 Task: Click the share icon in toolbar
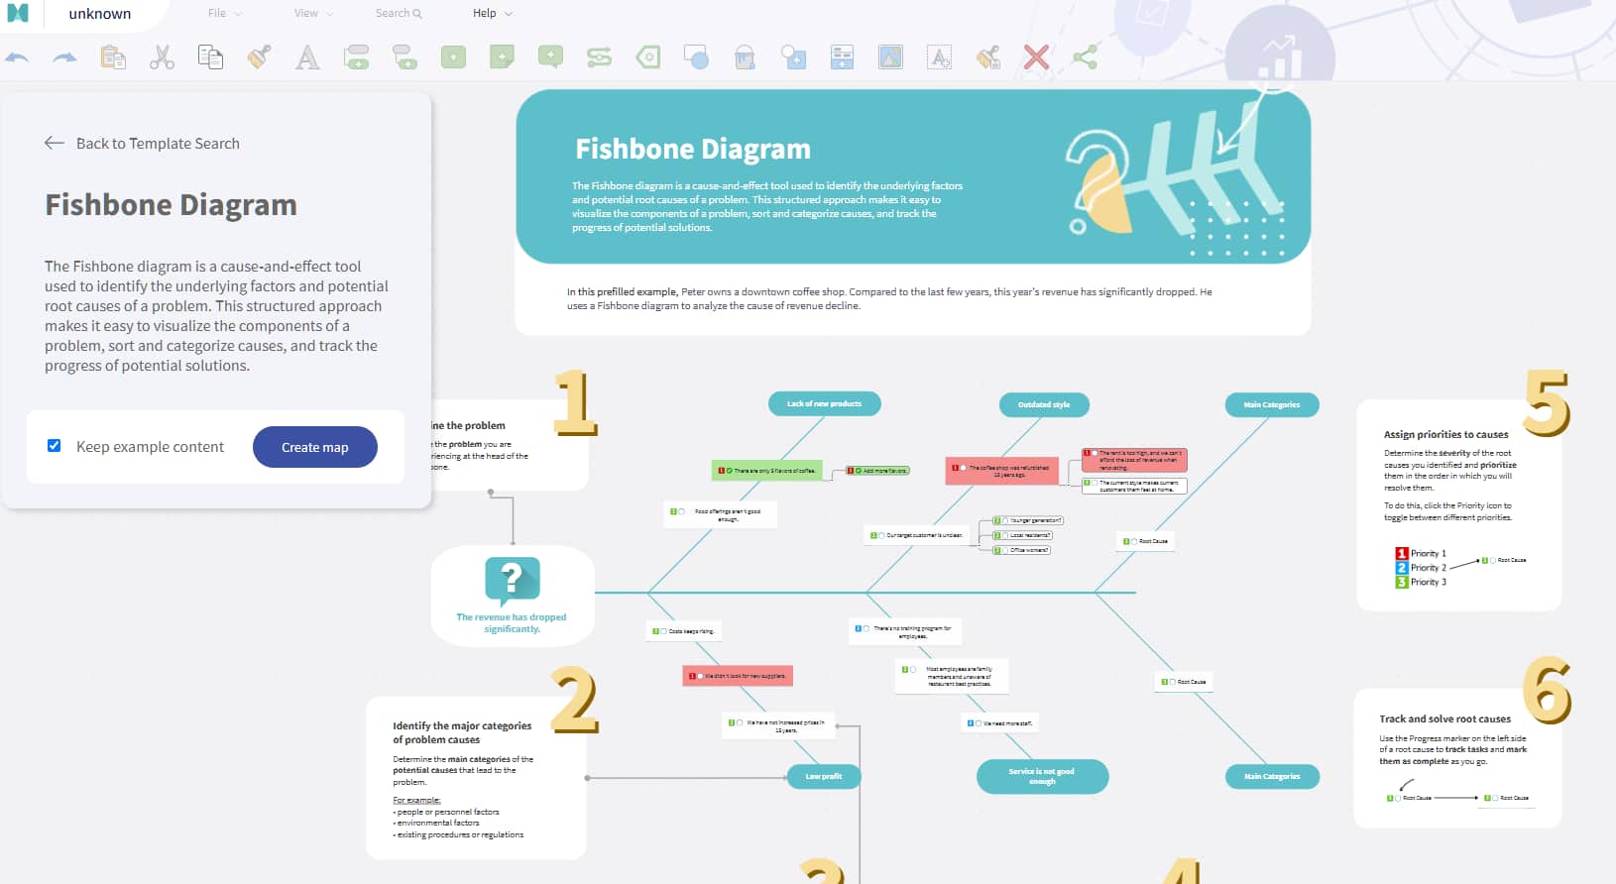point(1085,57)
